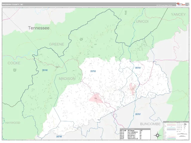
Task: Click ZIP code 28754 on the map
Action: coord(138,68)
